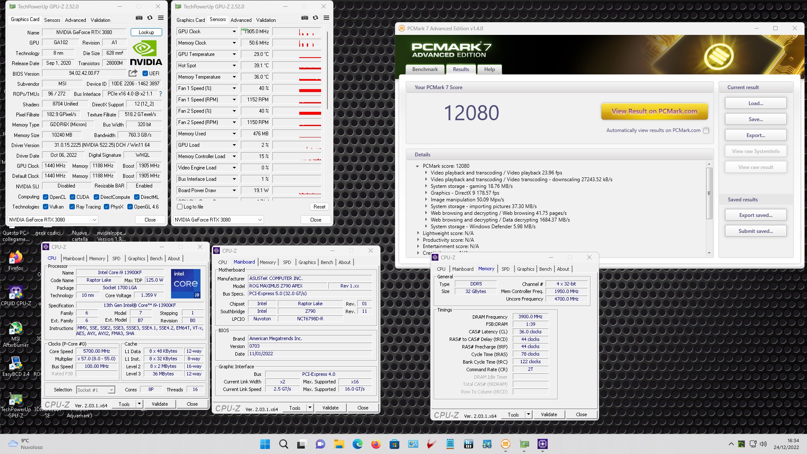This screenshot has width=807, height=454.
Task: Toggle OpenCL checkbox
Action: tap(46, 197)
